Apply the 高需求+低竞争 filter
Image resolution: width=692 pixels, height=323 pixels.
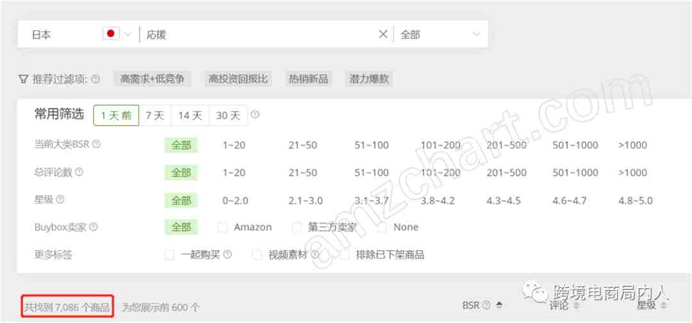pyautogui.click(x=152, y=79)
